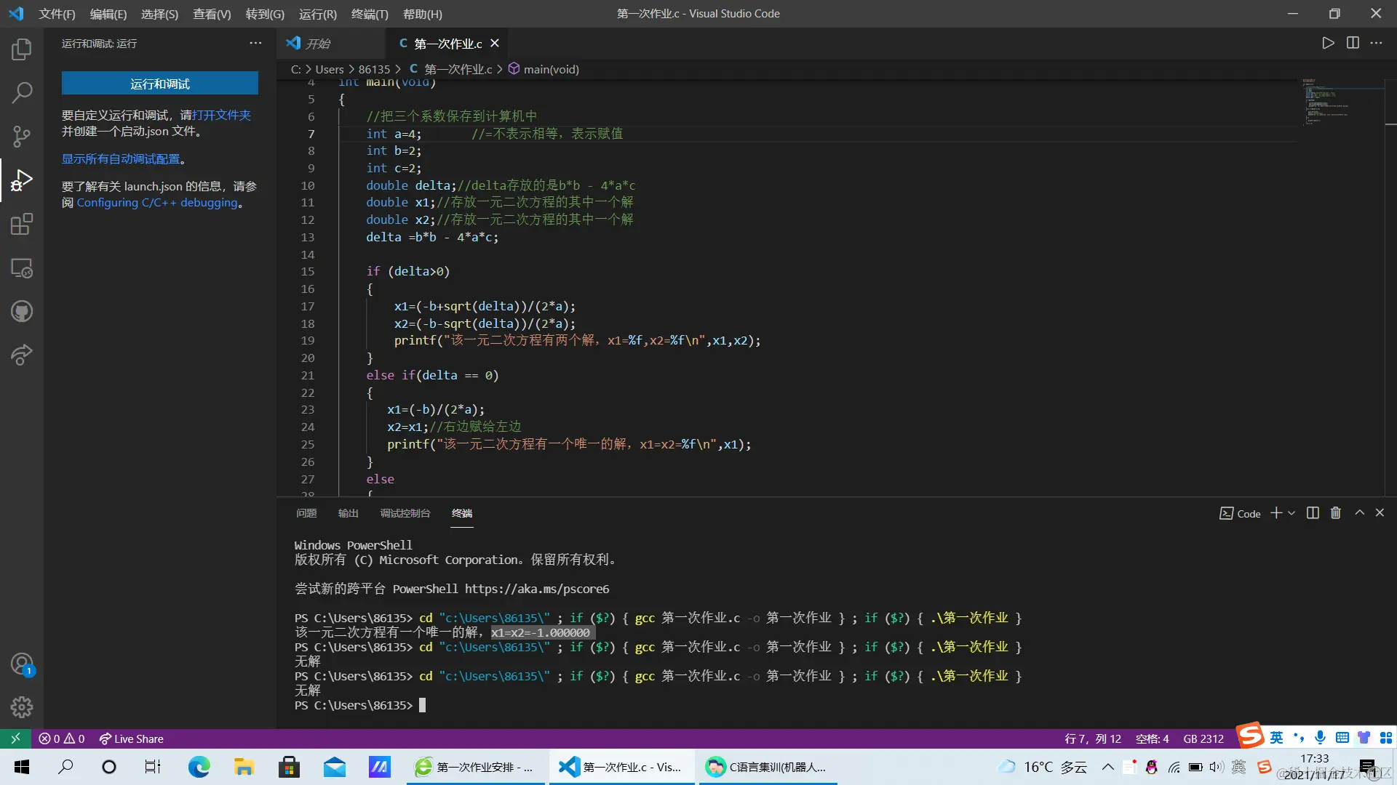Maximize the panel size with the chevron up
The width and height of the screenshot is (1397, 785).
1359,513
